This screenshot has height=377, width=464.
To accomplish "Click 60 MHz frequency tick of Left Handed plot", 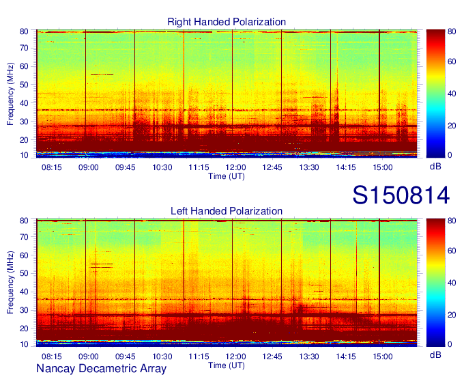I will tap(24, 255).
